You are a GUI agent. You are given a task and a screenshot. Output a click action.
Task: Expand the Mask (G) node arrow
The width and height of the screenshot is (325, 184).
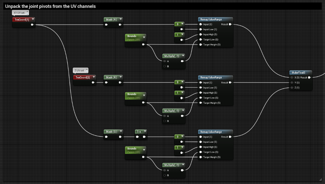click(x=121, y=131)
